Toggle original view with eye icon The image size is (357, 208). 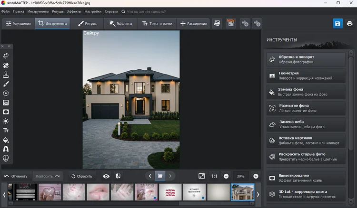[106, 176]
